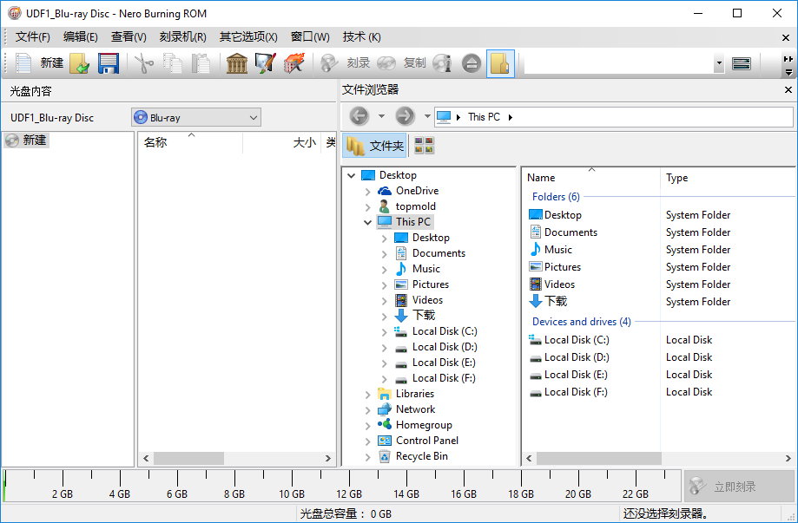The width and height of the screenshot is (798, 523).
Task: Close the 文件浏览器 file browser panel
Action: [788, 90]
